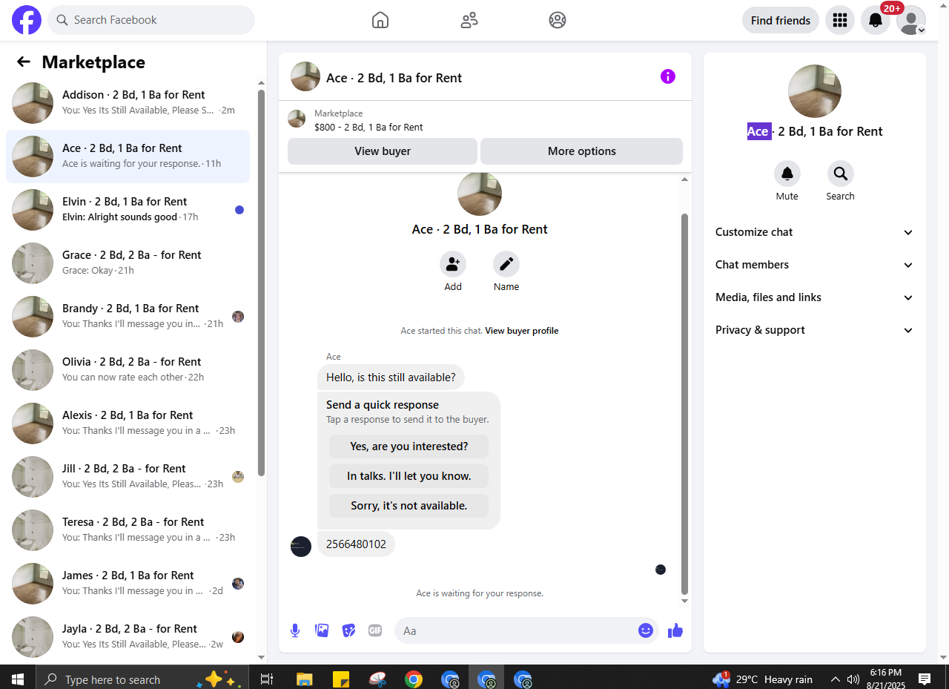The height and width of the screenshot is (689, 949).
Task: Open the Elvin conversation with unread dot
Action: (128, 210)
